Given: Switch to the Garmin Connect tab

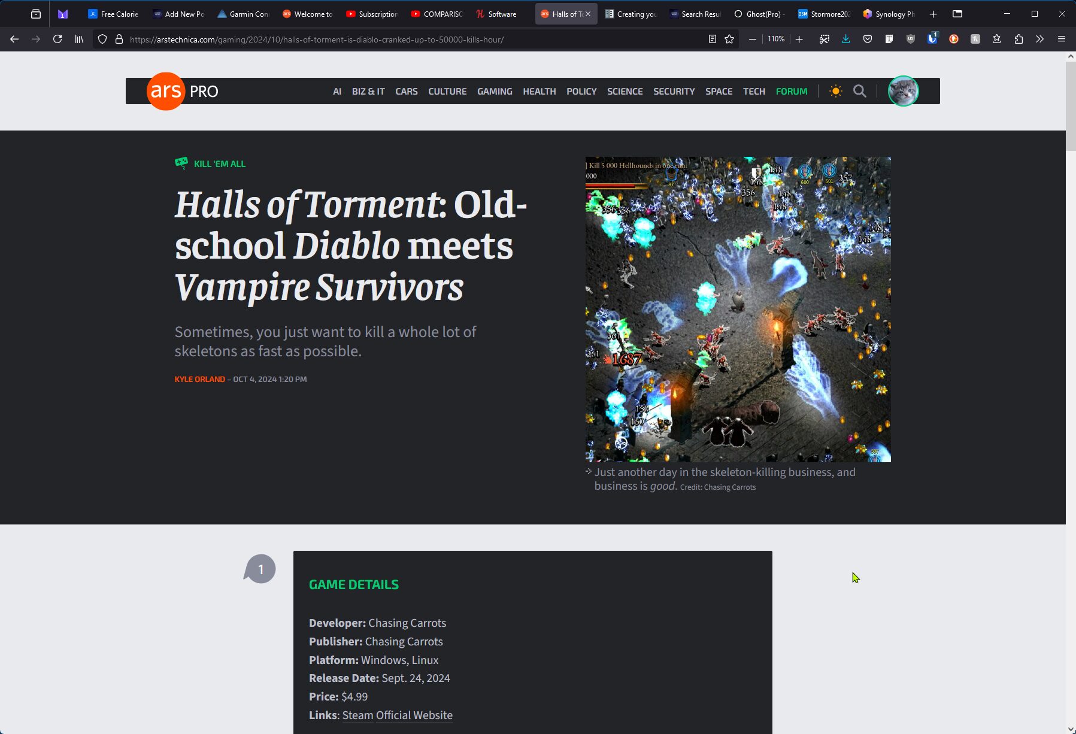Looking at the screenshot, I should click(243, 14).
